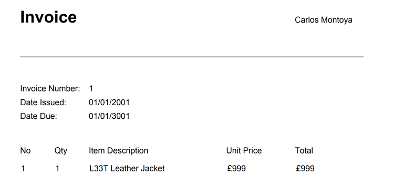The width and height of the screenshot is (393, 195).
Task: Click the L33T Leather Jacket item description
Action: pyautogui.click(x=127, y=169)
